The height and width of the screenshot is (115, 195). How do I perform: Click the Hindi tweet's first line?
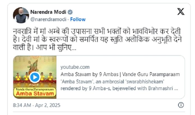(x=97, y=31)
